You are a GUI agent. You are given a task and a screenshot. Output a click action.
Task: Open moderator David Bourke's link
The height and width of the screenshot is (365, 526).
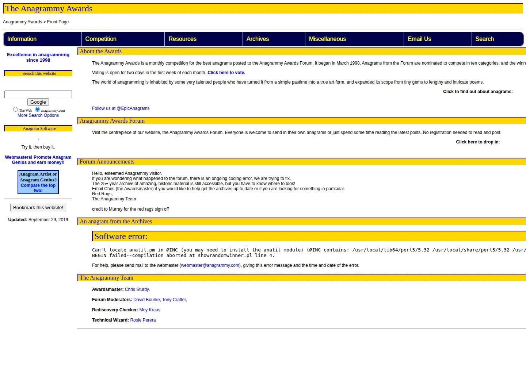pyautogui.click(x=146, y=300)
